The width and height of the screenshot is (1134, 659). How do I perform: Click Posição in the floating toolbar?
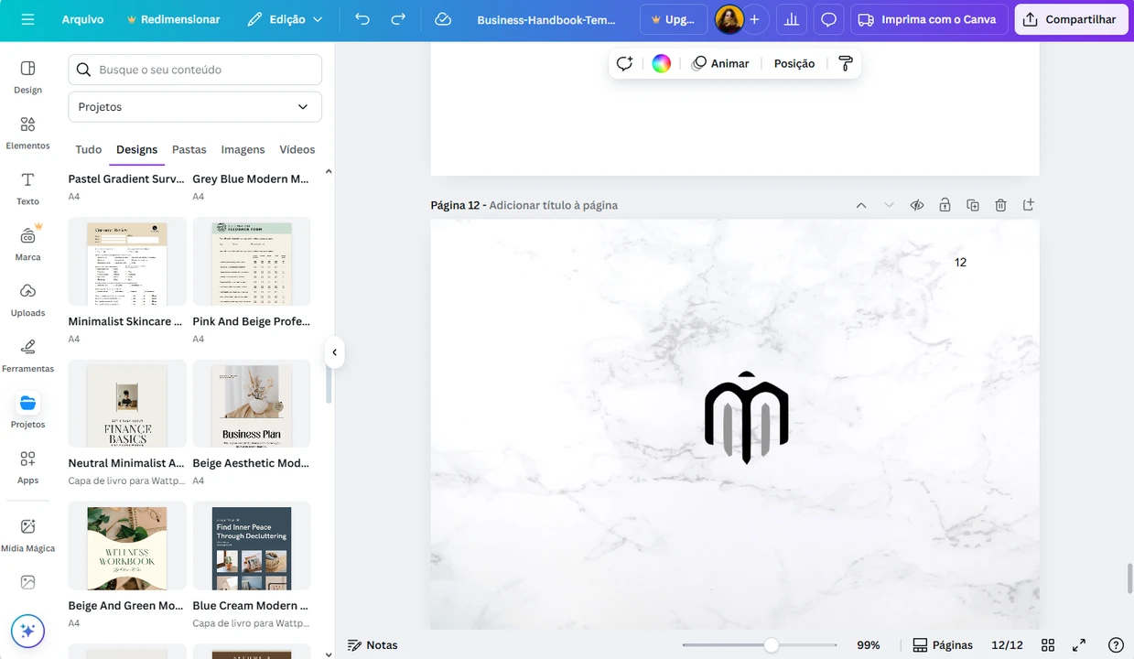click(x=794, y=63)
